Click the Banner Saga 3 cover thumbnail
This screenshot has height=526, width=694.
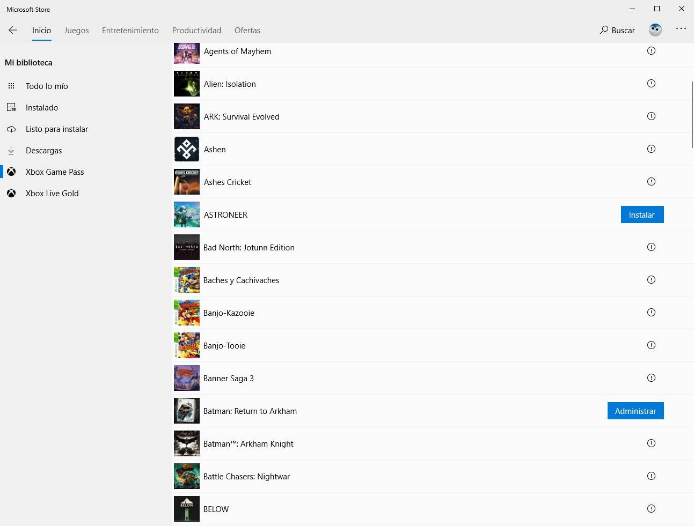pos(187,378)
